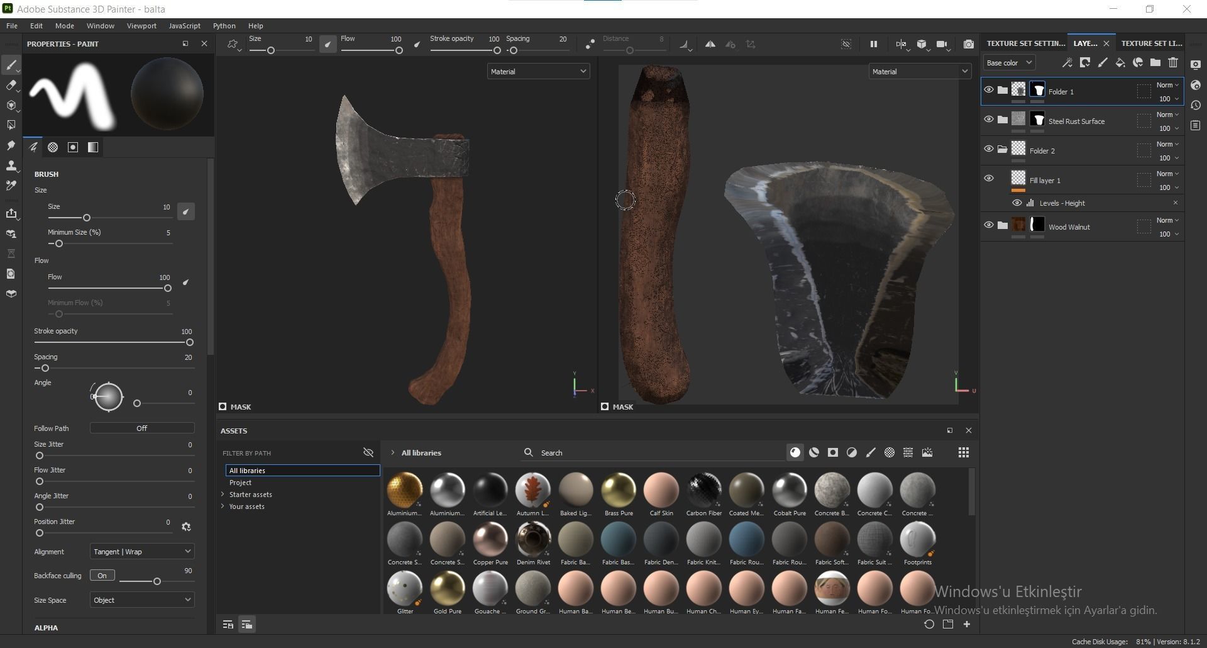Open the File menu
This screenshot has height=648, width=1207.
12,26
